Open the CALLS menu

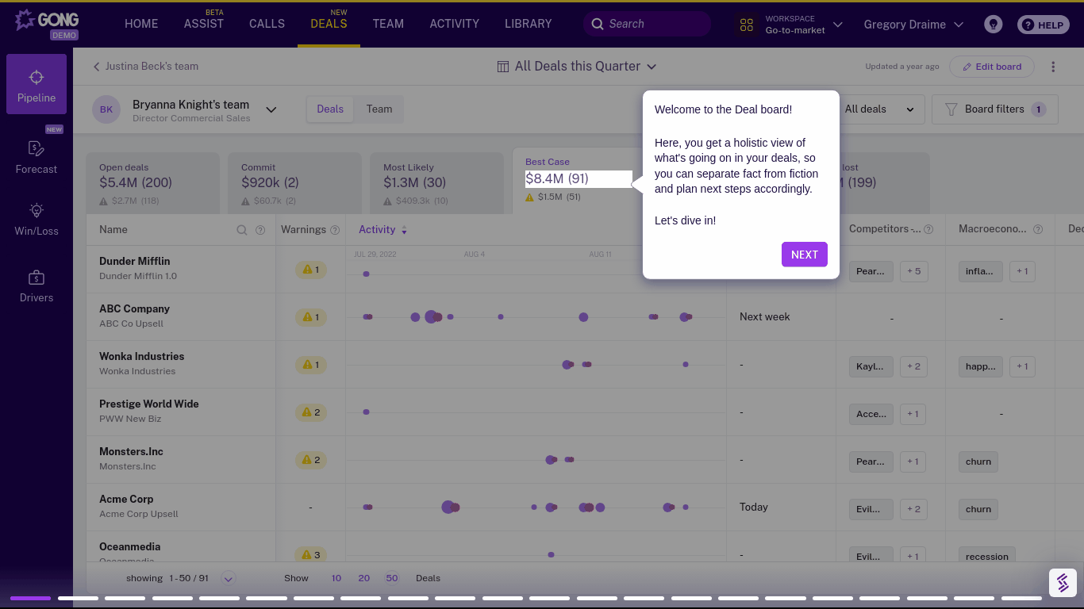point(267,24)
